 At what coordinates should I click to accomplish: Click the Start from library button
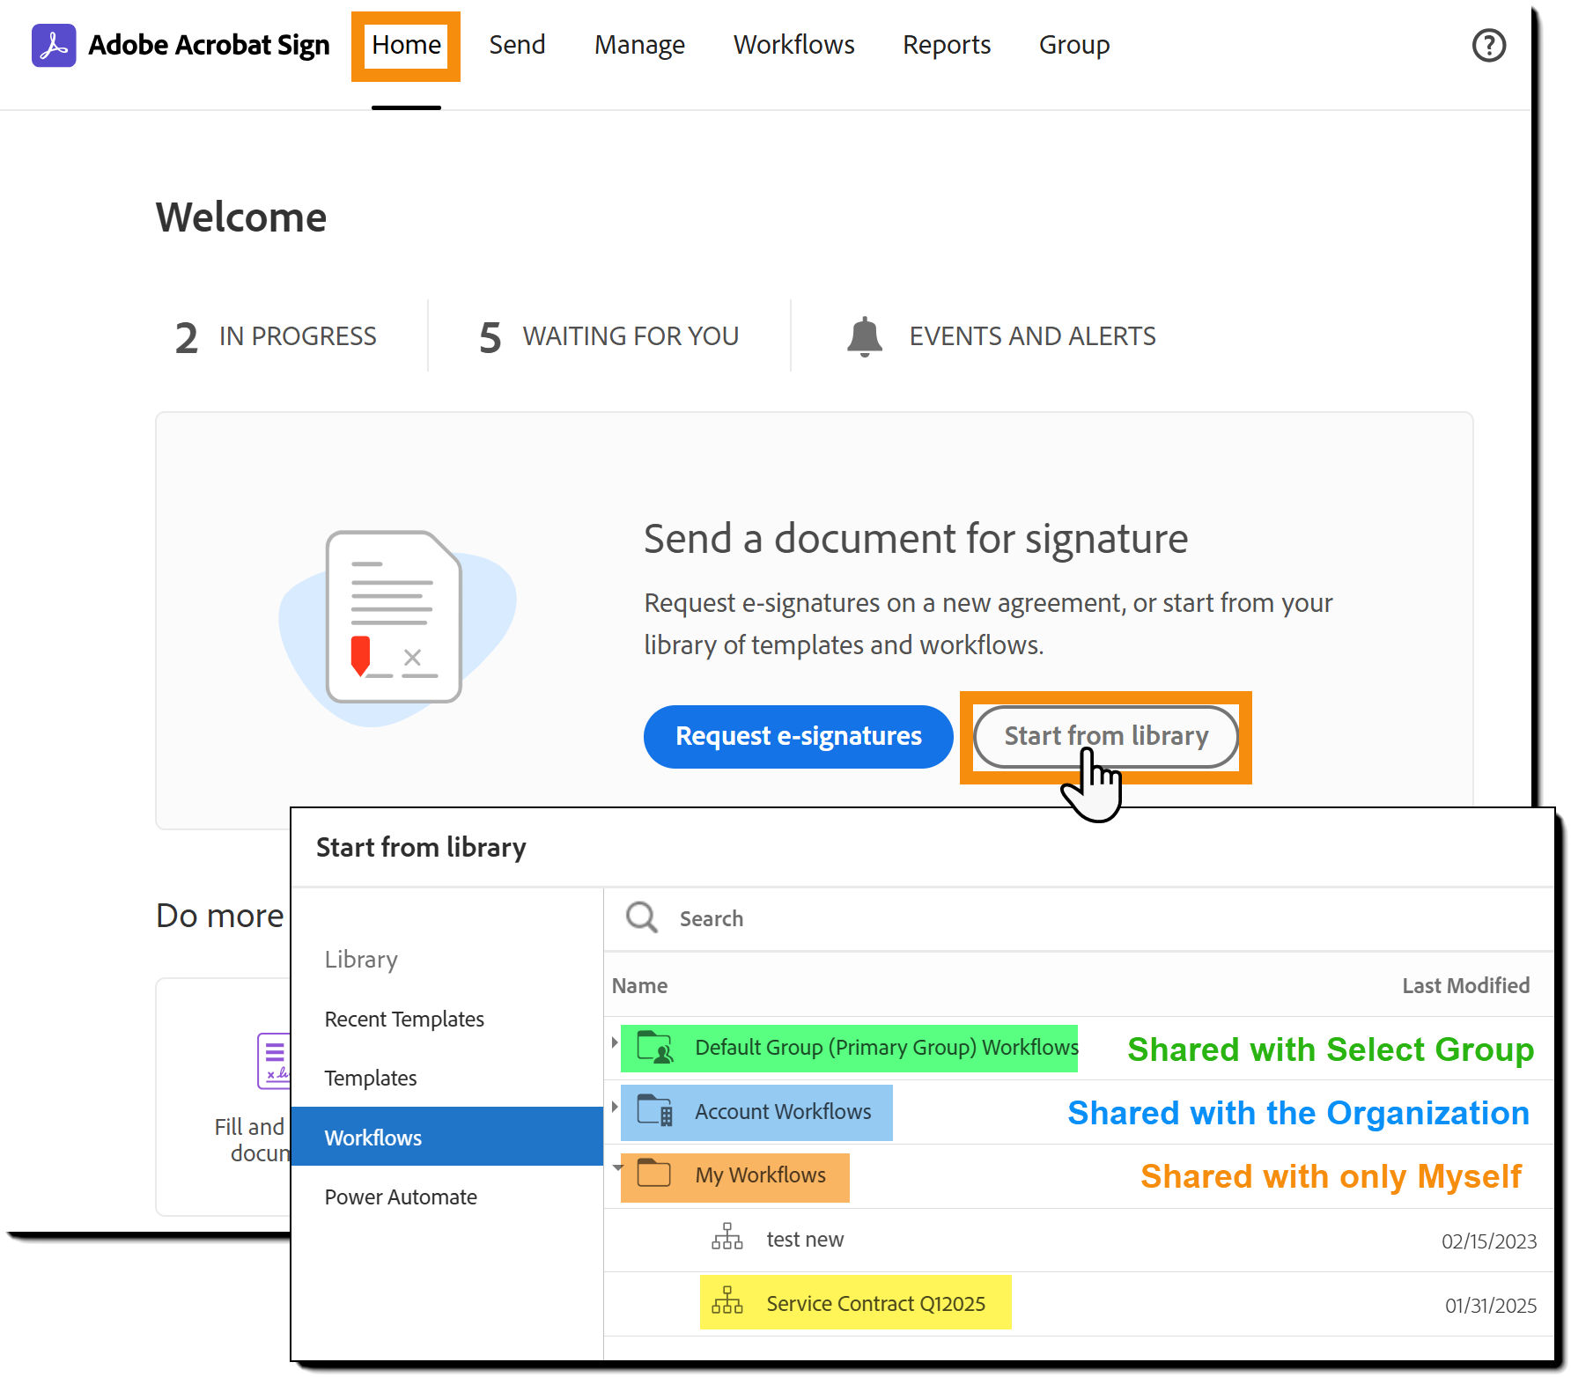click(1106, 736)
